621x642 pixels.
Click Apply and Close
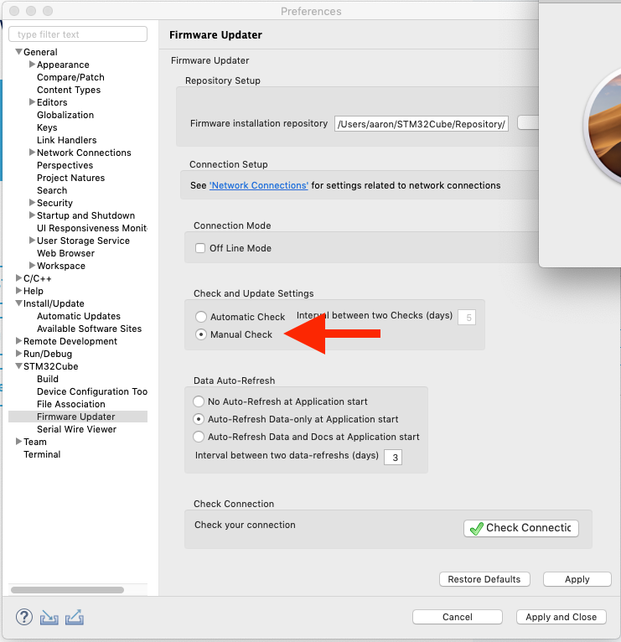coord(561,617)
